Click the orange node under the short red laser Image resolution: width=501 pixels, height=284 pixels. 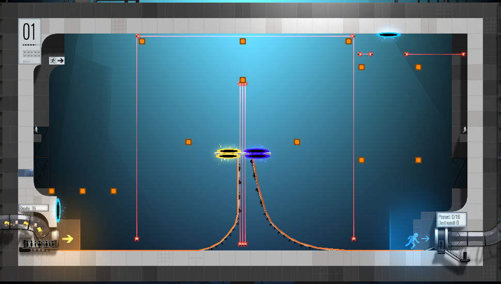tap(362, 67)
